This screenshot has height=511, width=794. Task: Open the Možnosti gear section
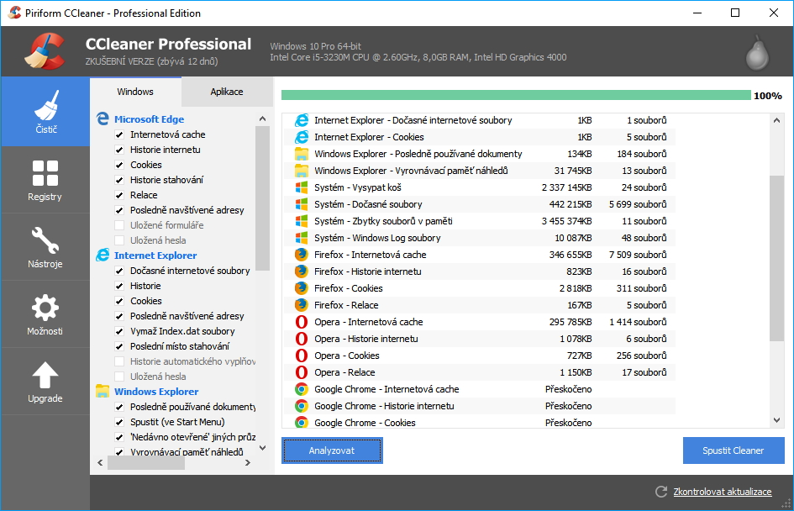pos(45,314)
